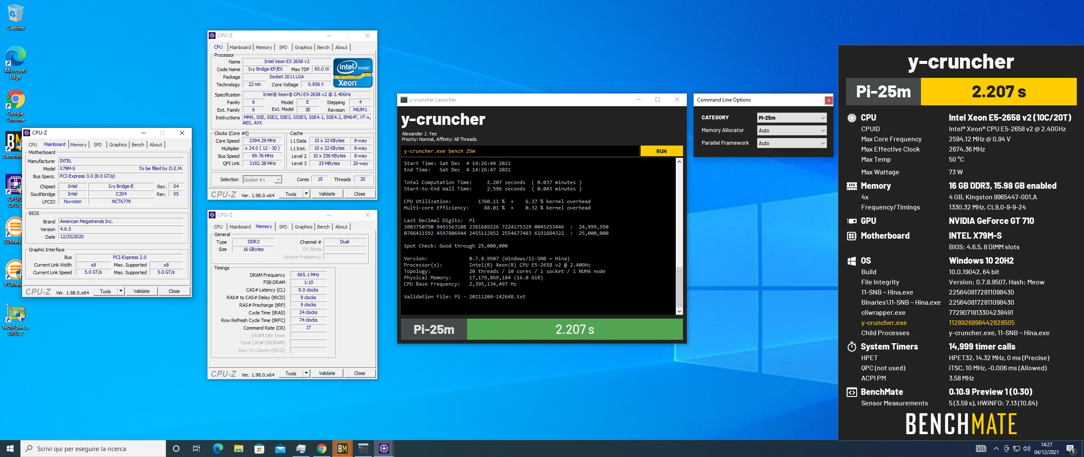Open the Mail app from the taskbar
This screenshot has width=1084, height=457.
click(x=280, y=449)
